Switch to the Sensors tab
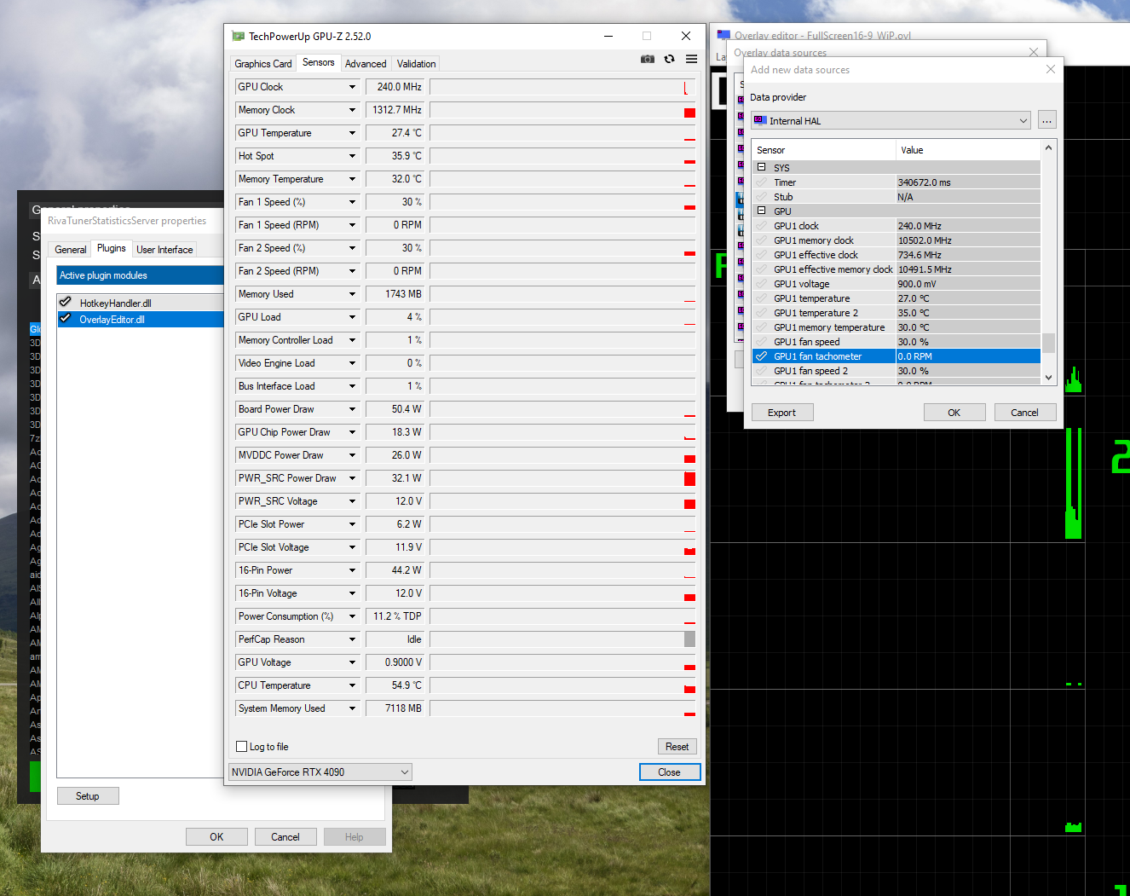Image resolution: width=1130 pixels, height=896 pixels. 319,62
